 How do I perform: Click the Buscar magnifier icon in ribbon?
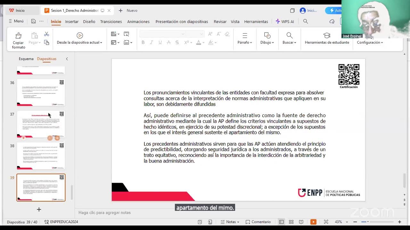pyautogui.click(x=289, y=35)
